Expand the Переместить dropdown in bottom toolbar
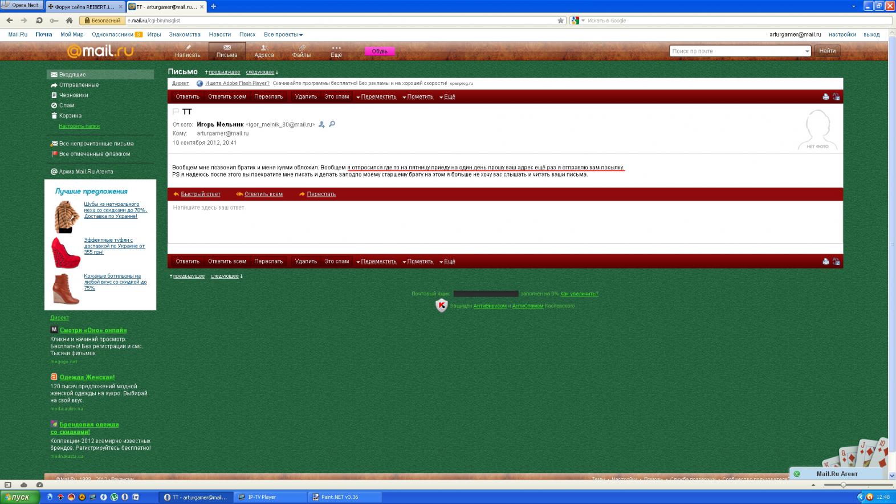The width and height of the screenshot is (896, 504). click(x=376, y=262)
